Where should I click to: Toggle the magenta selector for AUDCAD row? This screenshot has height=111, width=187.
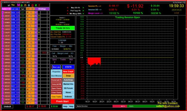pyautogui.click(x=3, y=12)
